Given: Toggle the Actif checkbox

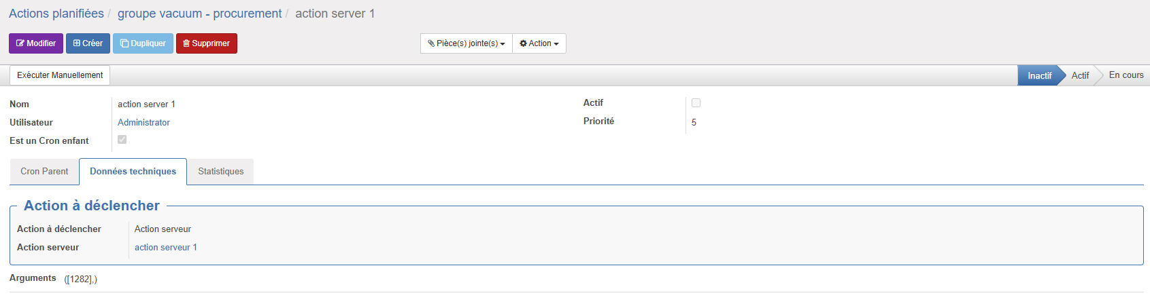Looking at the screenshot, I should [696, 103].
